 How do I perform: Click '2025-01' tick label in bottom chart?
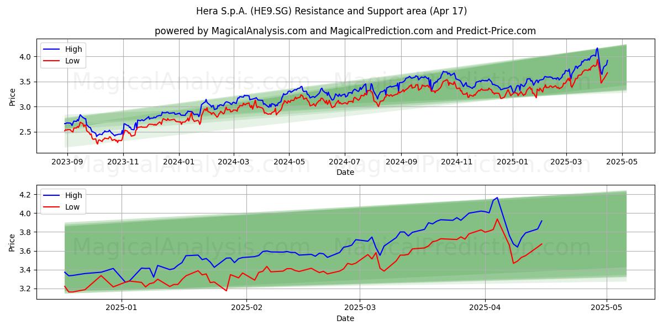click(122, 309)
